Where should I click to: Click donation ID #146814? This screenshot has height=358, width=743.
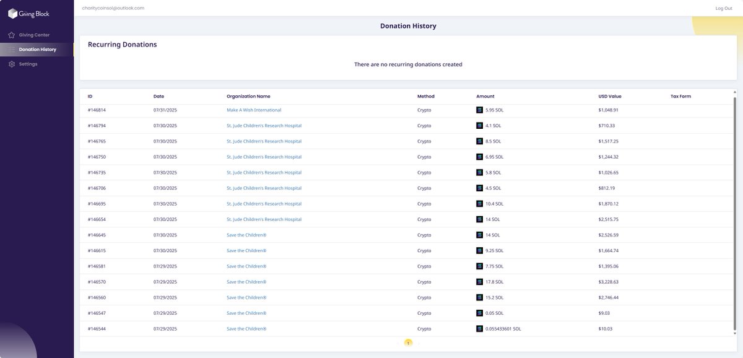(97, 110)
